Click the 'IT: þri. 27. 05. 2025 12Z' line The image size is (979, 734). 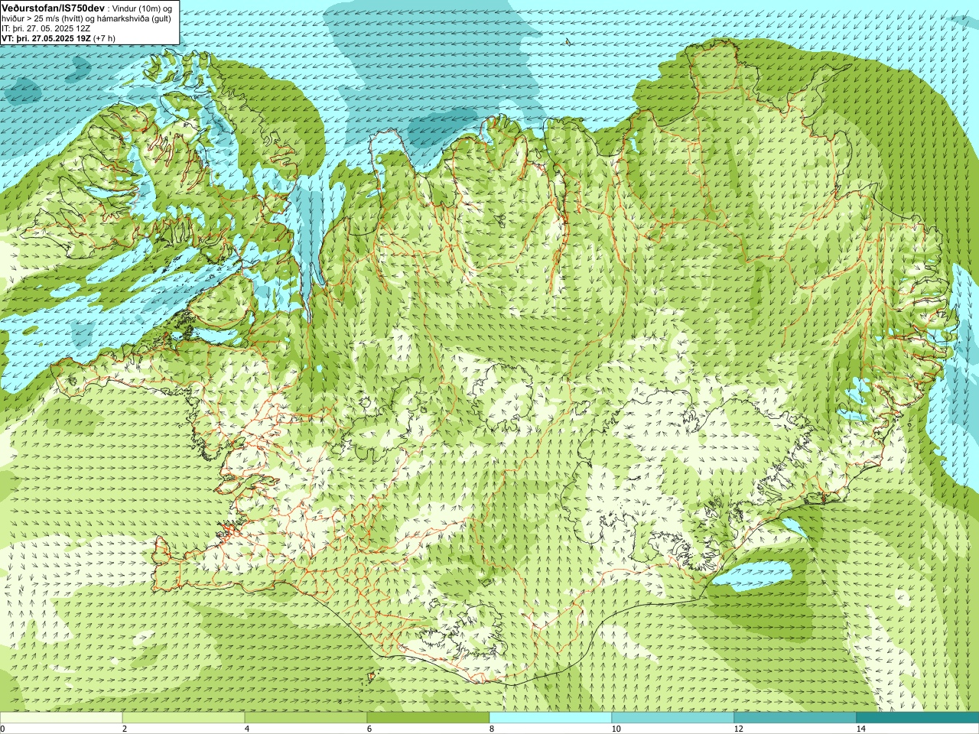click(x=46, y=28)
